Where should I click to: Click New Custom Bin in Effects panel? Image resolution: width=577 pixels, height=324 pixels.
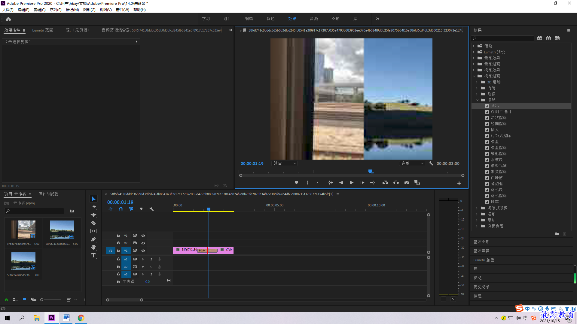tap(557, 234)
